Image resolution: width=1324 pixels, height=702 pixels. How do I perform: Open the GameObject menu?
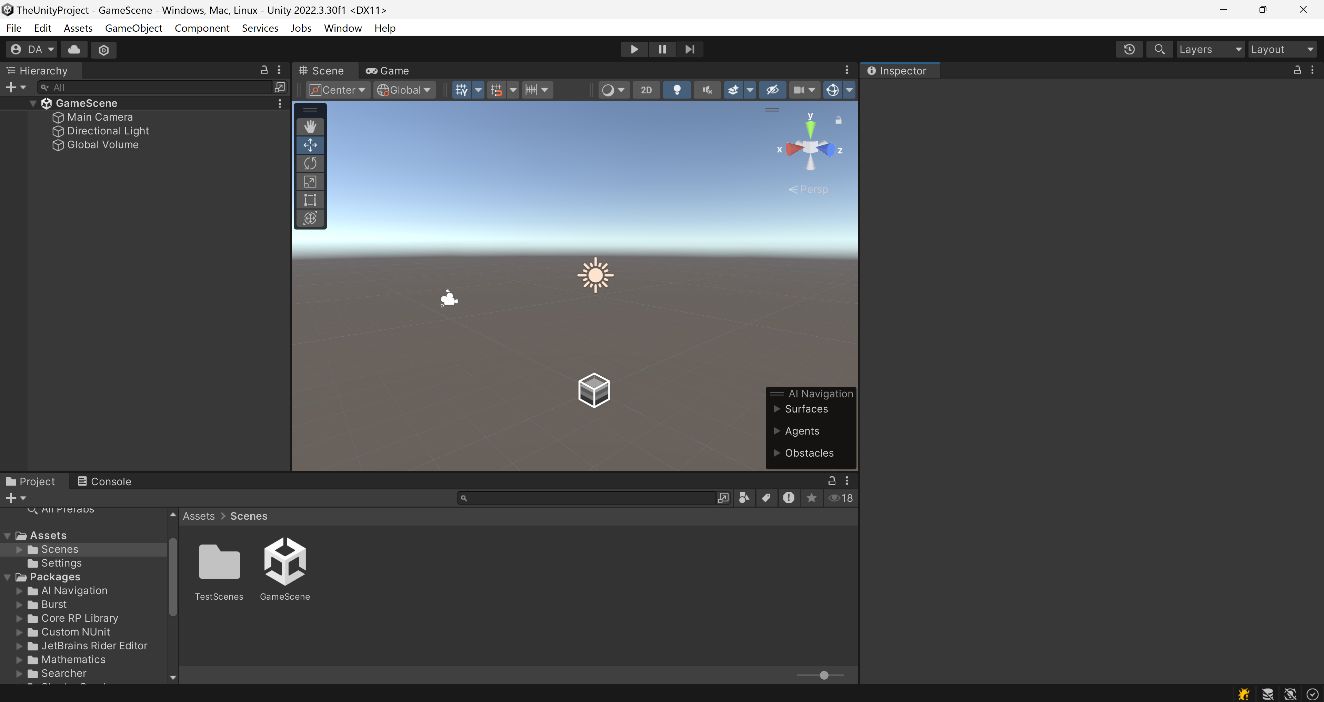pyautogui.click(x=134, y=28)
